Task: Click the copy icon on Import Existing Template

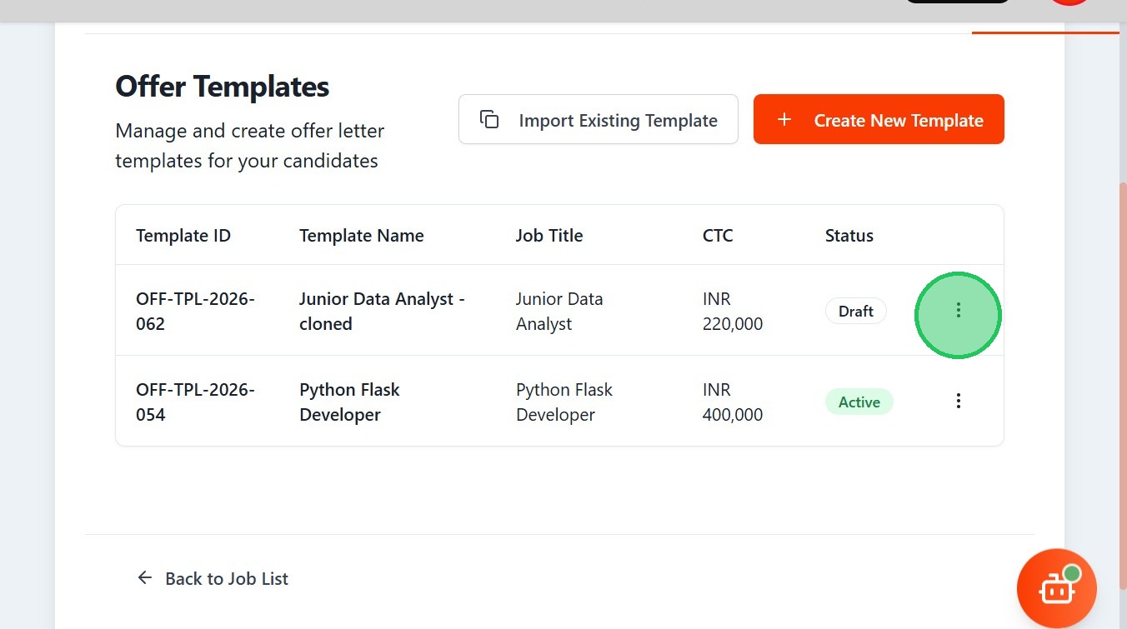Action: [x=489, y=120]
